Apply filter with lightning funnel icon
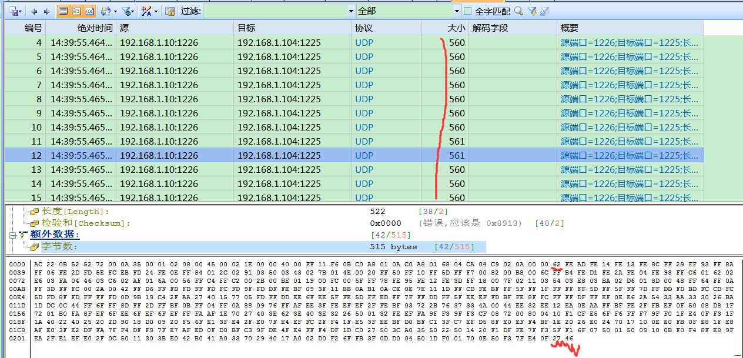 [x=533, y=11]
